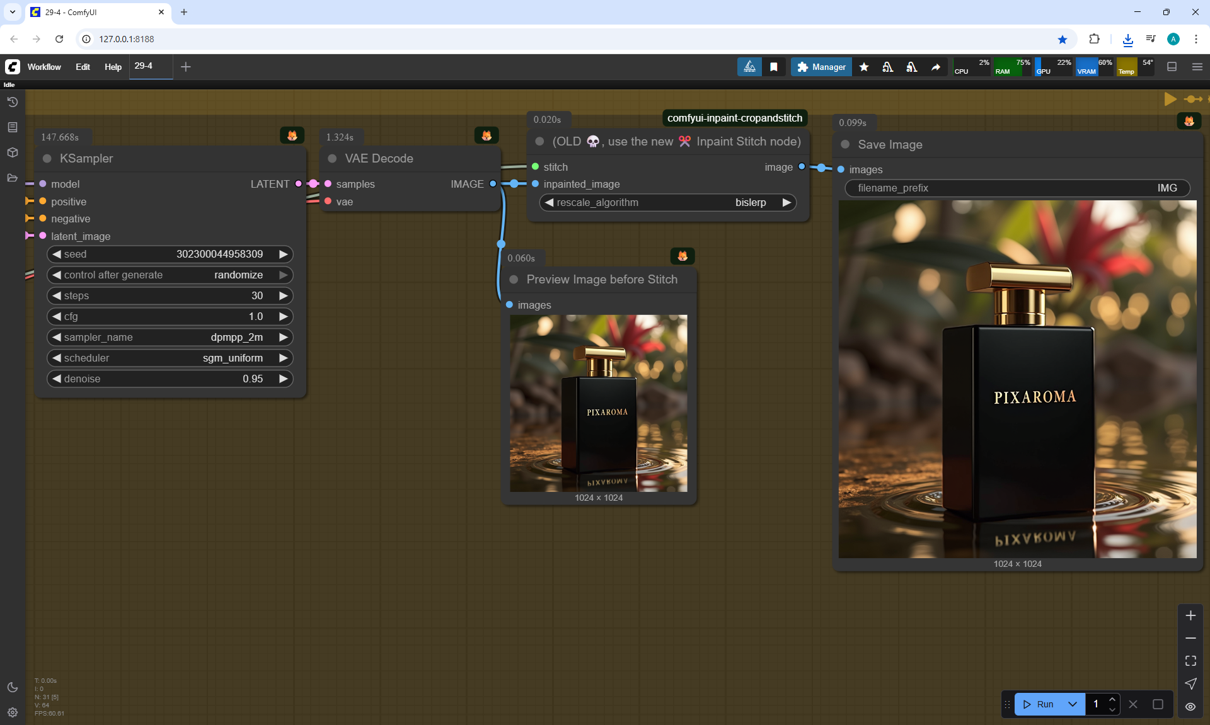Expand the Run button dropdown arrow

click(x=1073, y=704)
